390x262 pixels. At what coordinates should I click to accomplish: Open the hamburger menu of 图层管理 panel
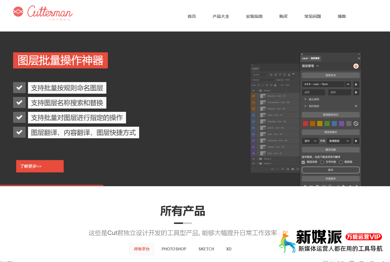(359, 58)
